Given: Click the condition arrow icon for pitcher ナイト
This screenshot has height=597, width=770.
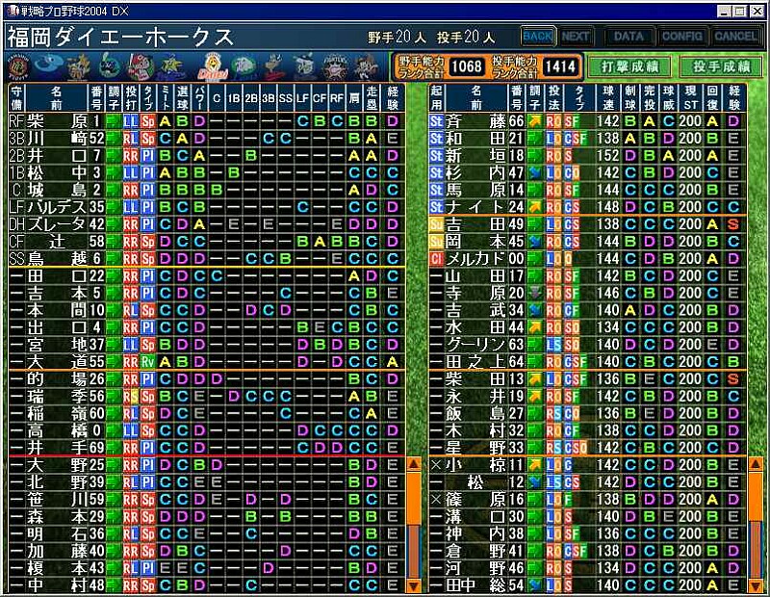Looking at the screenshot, I should coord(535,207).
